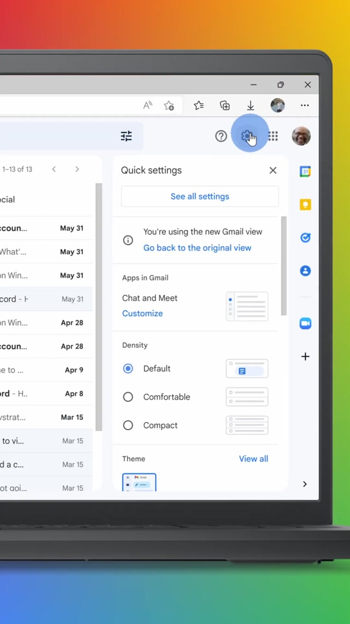This screenshot has height=624, width=350.
Task: Show search options filter icon
Action: (126, 136)
